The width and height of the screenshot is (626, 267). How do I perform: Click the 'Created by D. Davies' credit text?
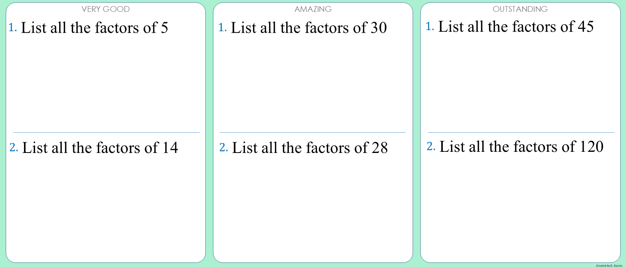609,265
